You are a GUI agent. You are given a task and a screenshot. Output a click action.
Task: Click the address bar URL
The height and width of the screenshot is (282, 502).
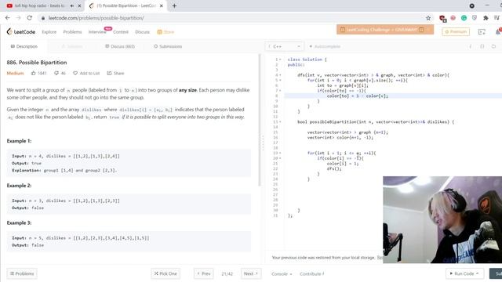(96, 18)
